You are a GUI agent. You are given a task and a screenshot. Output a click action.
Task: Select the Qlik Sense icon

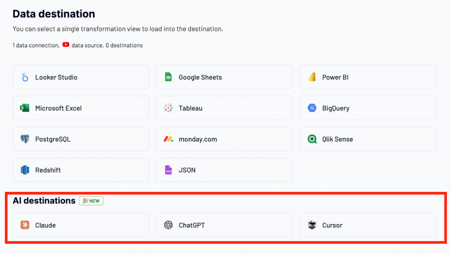click(x=312, y=139)
